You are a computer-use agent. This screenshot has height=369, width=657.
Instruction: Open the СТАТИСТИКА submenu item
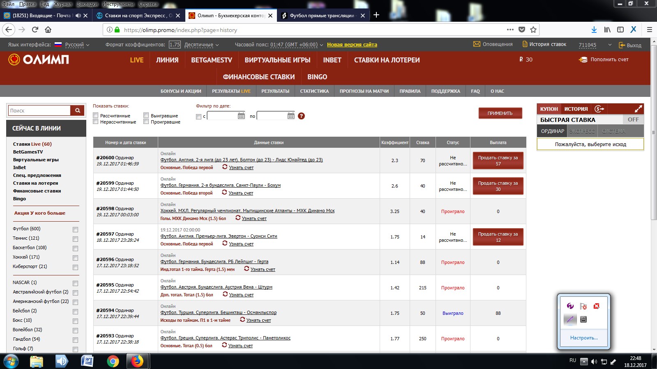coord(314,91)
